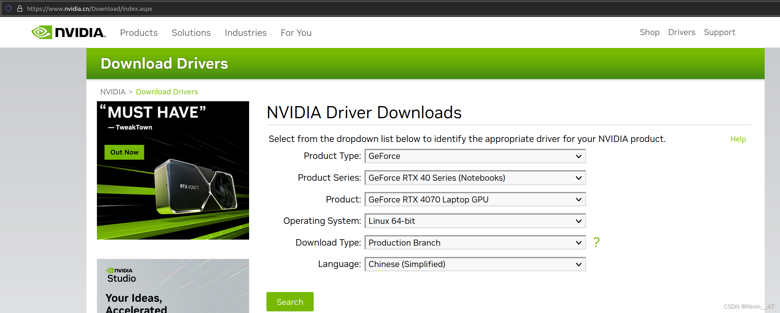Image resolution: width=780 pixels, height=313 pixels.
Task: Open the Download Type dropdown
Action: point(475,242)
